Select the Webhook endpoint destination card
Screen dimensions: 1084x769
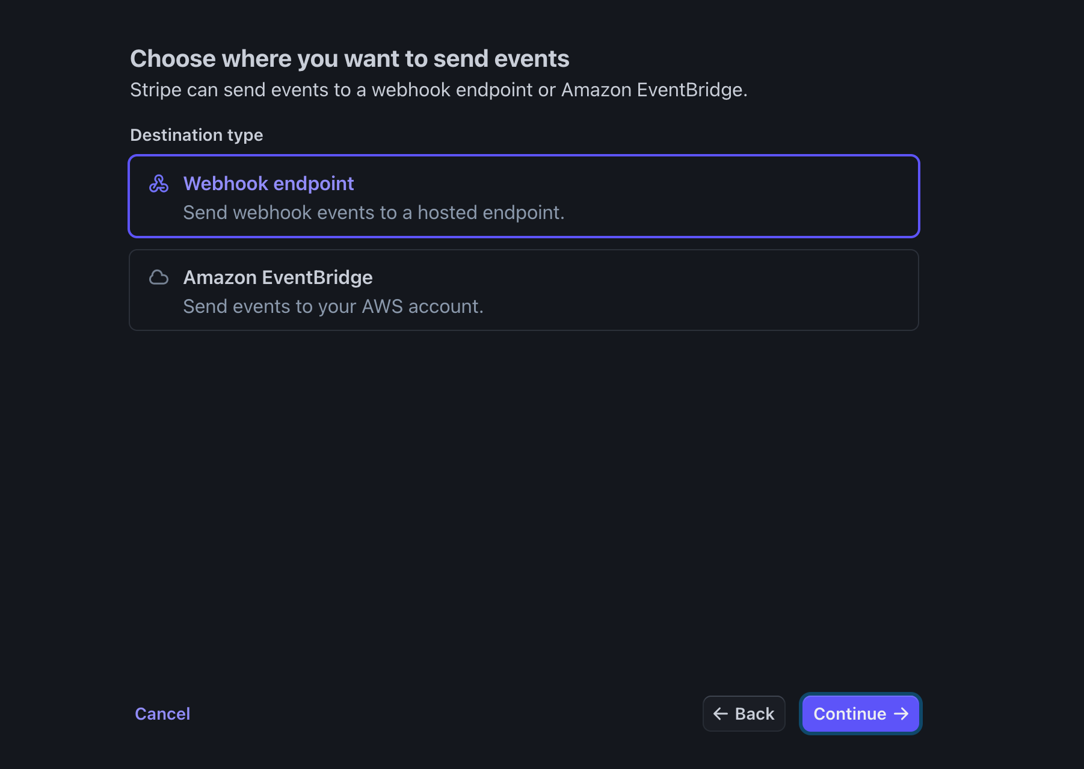523,196
